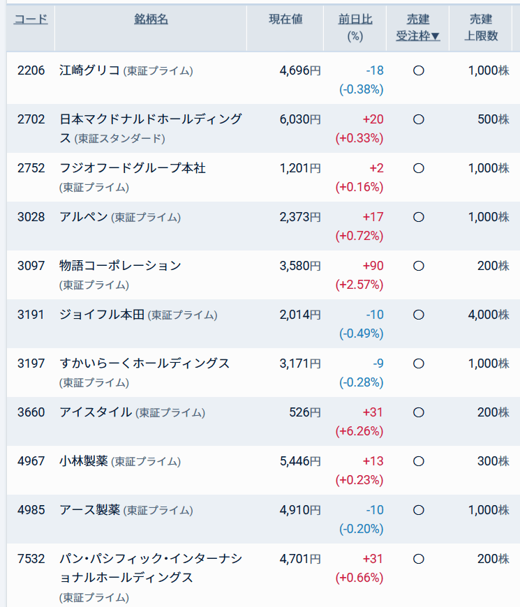The height and width of the screenshot is (607, 520).
Task: Click the circle icon for ジョイフル本田
Action: tap(419, 315)
